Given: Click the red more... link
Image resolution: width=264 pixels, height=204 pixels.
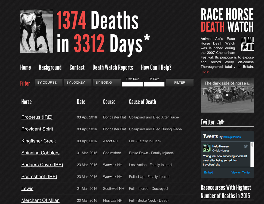Looking at the screenshot, I should (206, 71).
